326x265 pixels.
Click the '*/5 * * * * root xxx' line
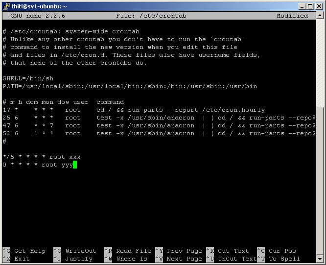pos(42,157)
